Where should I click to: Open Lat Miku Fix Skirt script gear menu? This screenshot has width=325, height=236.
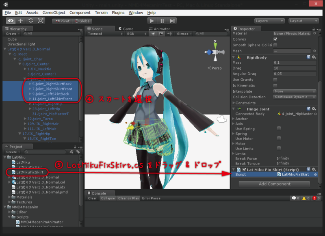314,169
